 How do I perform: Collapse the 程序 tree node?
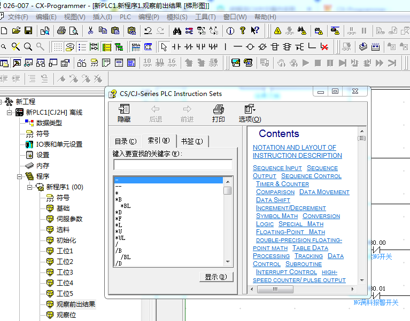19,176
